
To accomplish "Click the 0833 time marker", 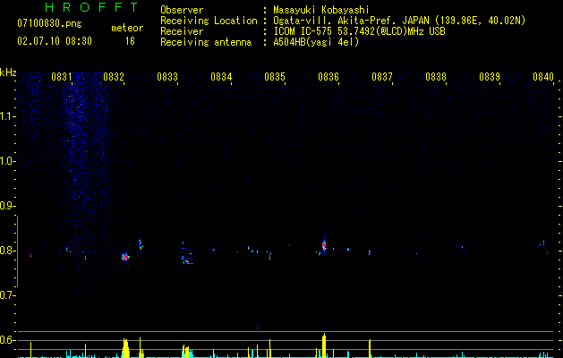I will point(167,76).
